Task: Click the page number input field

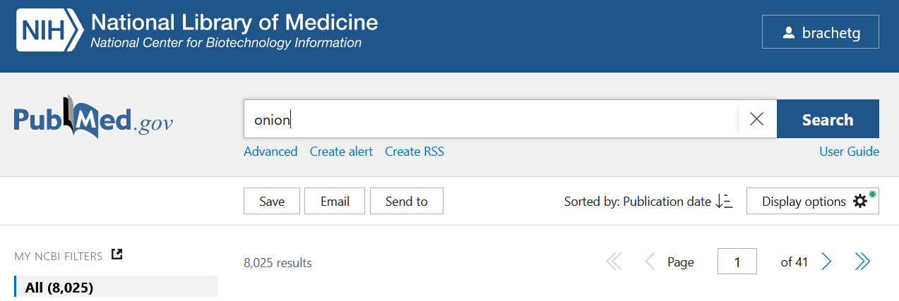Action: coord(737,262)
